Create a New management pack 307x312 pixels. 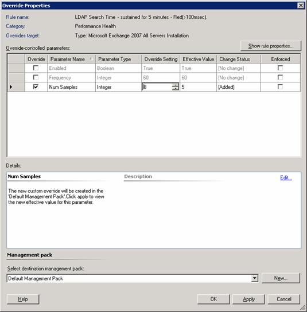coord(281,278)
